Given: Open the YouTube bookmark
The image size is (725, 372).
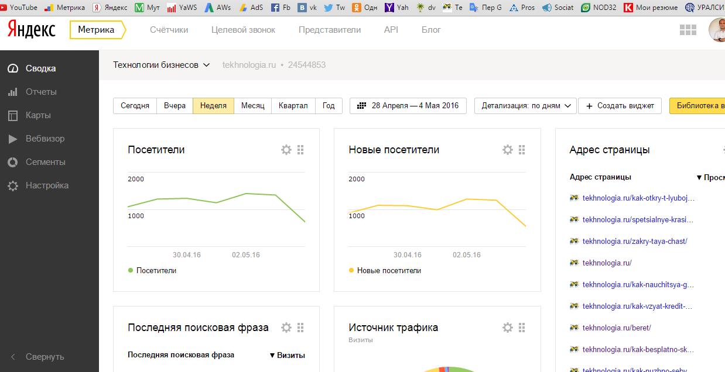Looking at the screenshot, I should click(19, 8).
